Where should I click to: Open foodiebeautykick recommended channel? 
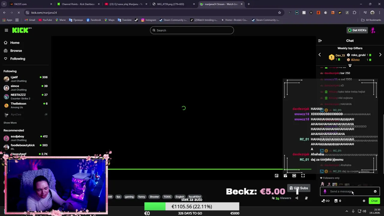point(25,147)
